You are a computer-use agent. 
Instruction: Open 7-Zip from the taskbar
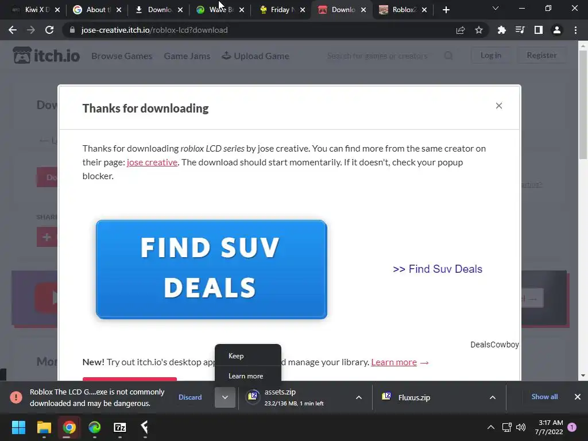pos(119,427)
